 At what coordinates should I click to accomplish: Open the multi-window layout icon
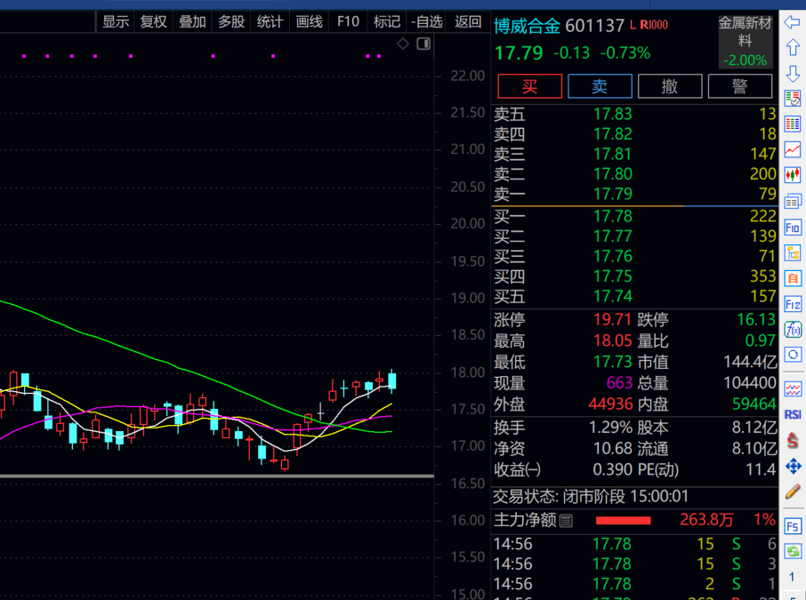(792, 202)
